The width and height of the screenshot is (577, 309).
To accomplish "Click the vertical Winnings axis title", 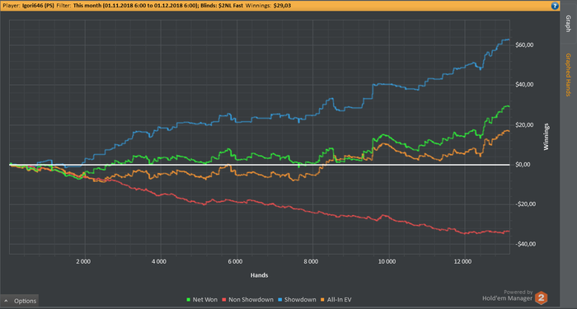I will 546,137.
